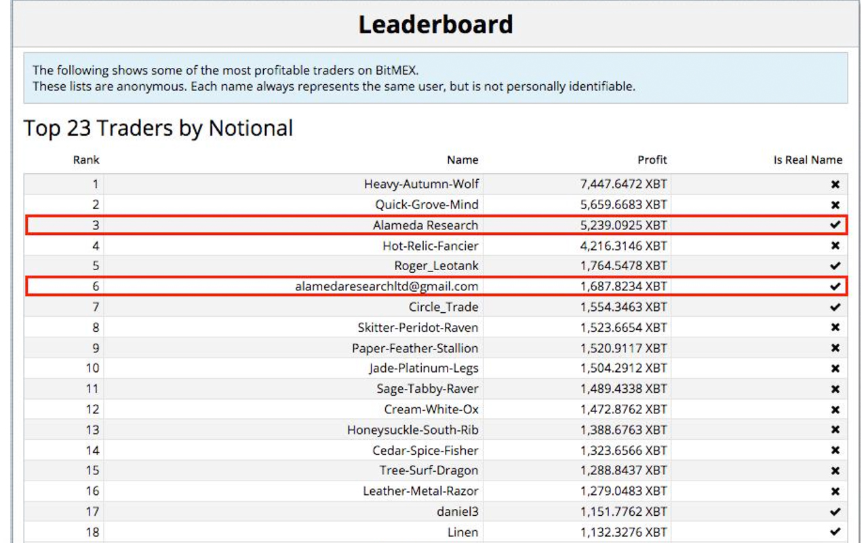
Task: Click the checkmark beside alamedaresearchltd@gmail.com
Action: tap(835, 286)
